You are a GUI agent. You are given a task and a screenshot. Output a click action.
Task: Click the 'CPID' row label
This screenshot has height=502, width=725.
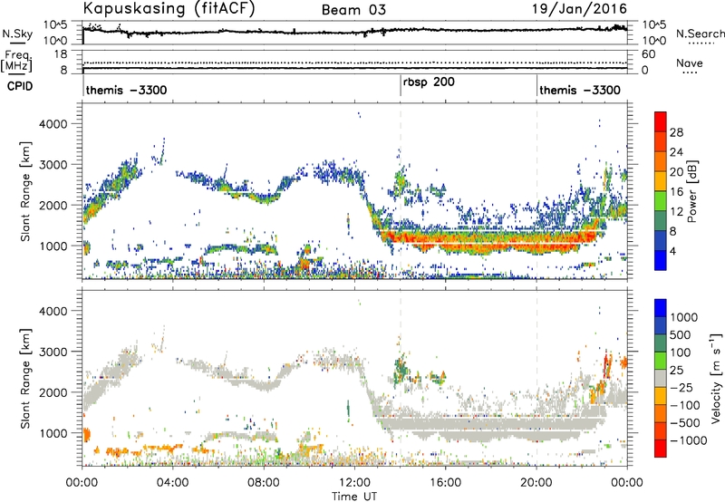[20, 86]
